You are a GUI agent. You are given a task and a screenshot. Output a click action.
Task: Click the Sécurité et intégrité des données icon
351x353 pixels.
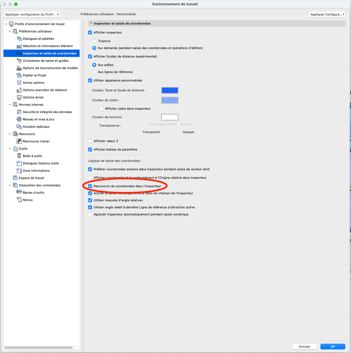pos(19,112)
